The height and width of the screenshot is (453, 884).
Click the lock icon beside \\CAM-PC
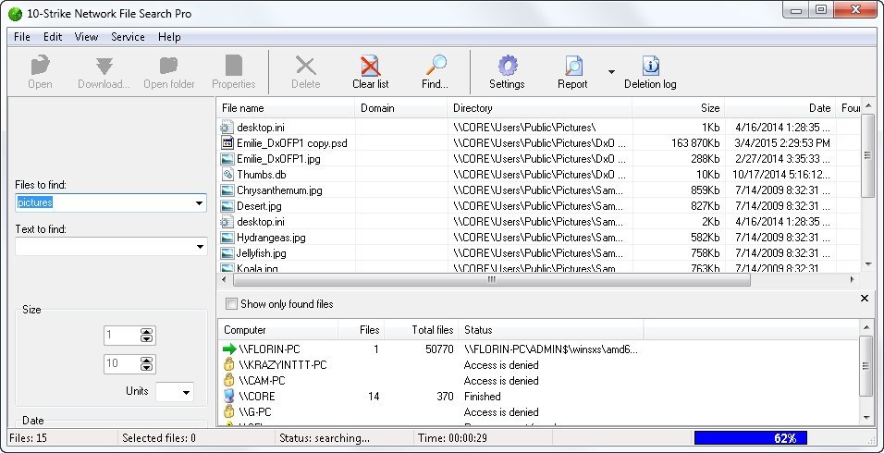tap(229, 380)
